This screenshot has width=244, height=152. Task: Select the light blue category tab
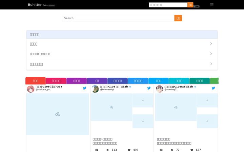pos(159,81)
